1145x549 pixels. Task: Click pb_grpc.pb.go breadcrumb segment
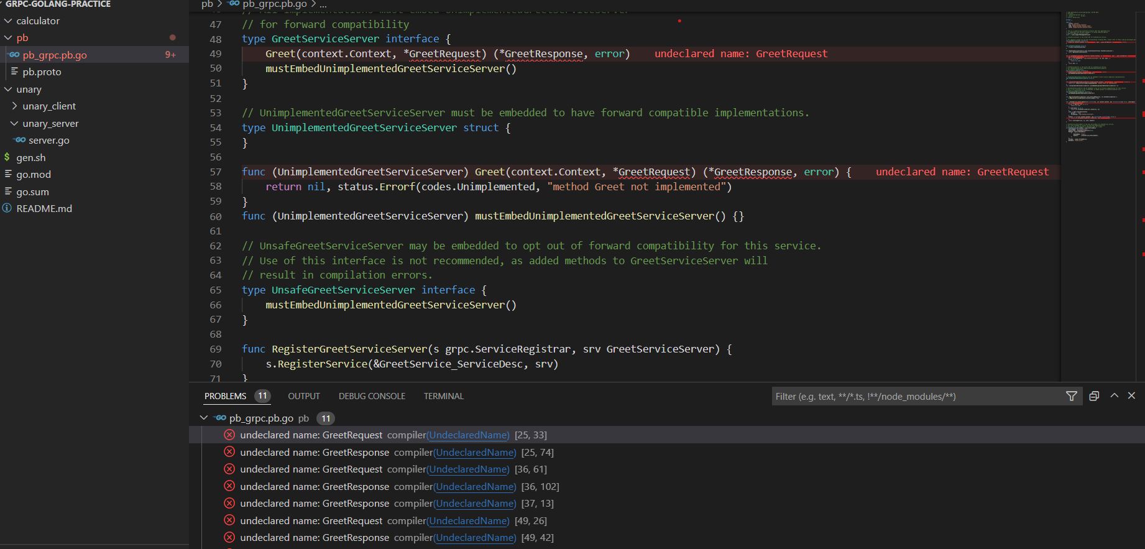[x=275, y=4]
